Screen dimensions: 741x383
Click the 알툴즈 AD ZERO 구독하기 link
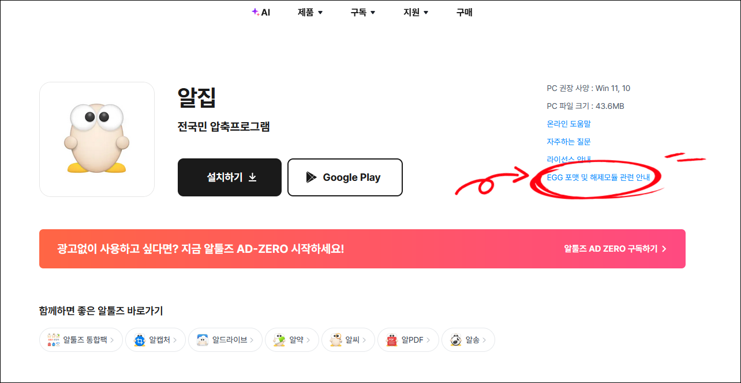tap(615, 249)
